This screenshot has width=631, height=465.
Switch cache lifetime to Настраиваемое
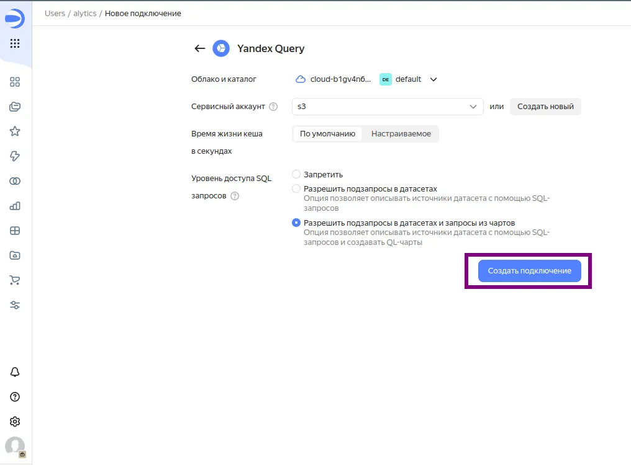click(x=401, y=134)
